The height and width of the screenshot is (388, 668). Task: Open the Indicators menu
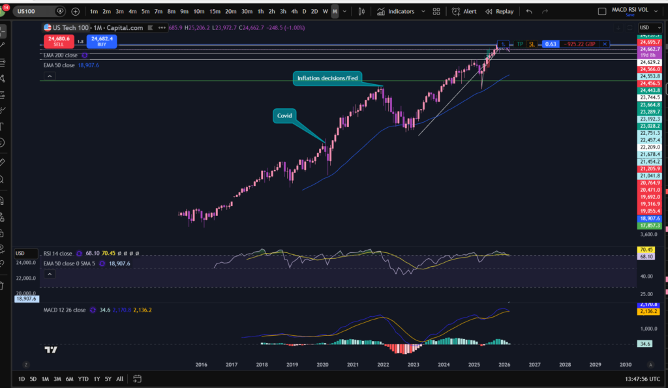[x=396, y=12]
